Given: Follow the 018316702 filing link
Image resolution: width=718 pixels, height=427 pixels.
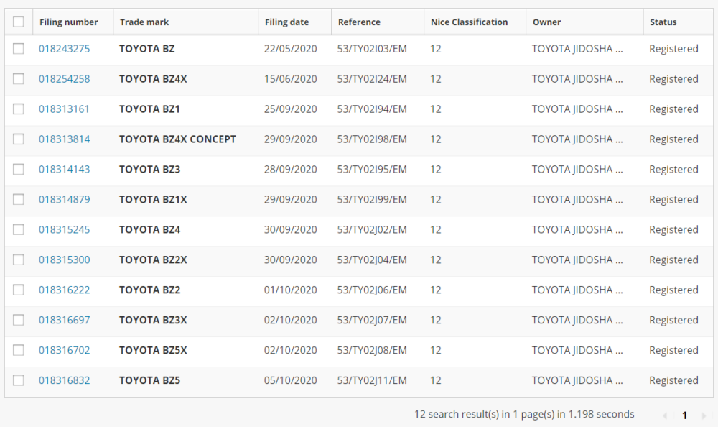Looking at the screenshot, I should click(x=64, y=350).
